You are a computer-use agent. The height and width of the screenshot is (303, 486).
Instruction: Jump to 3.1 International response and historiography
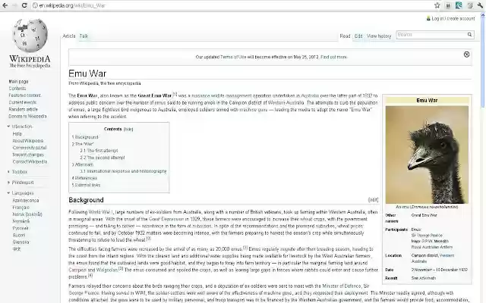(123, 171)
